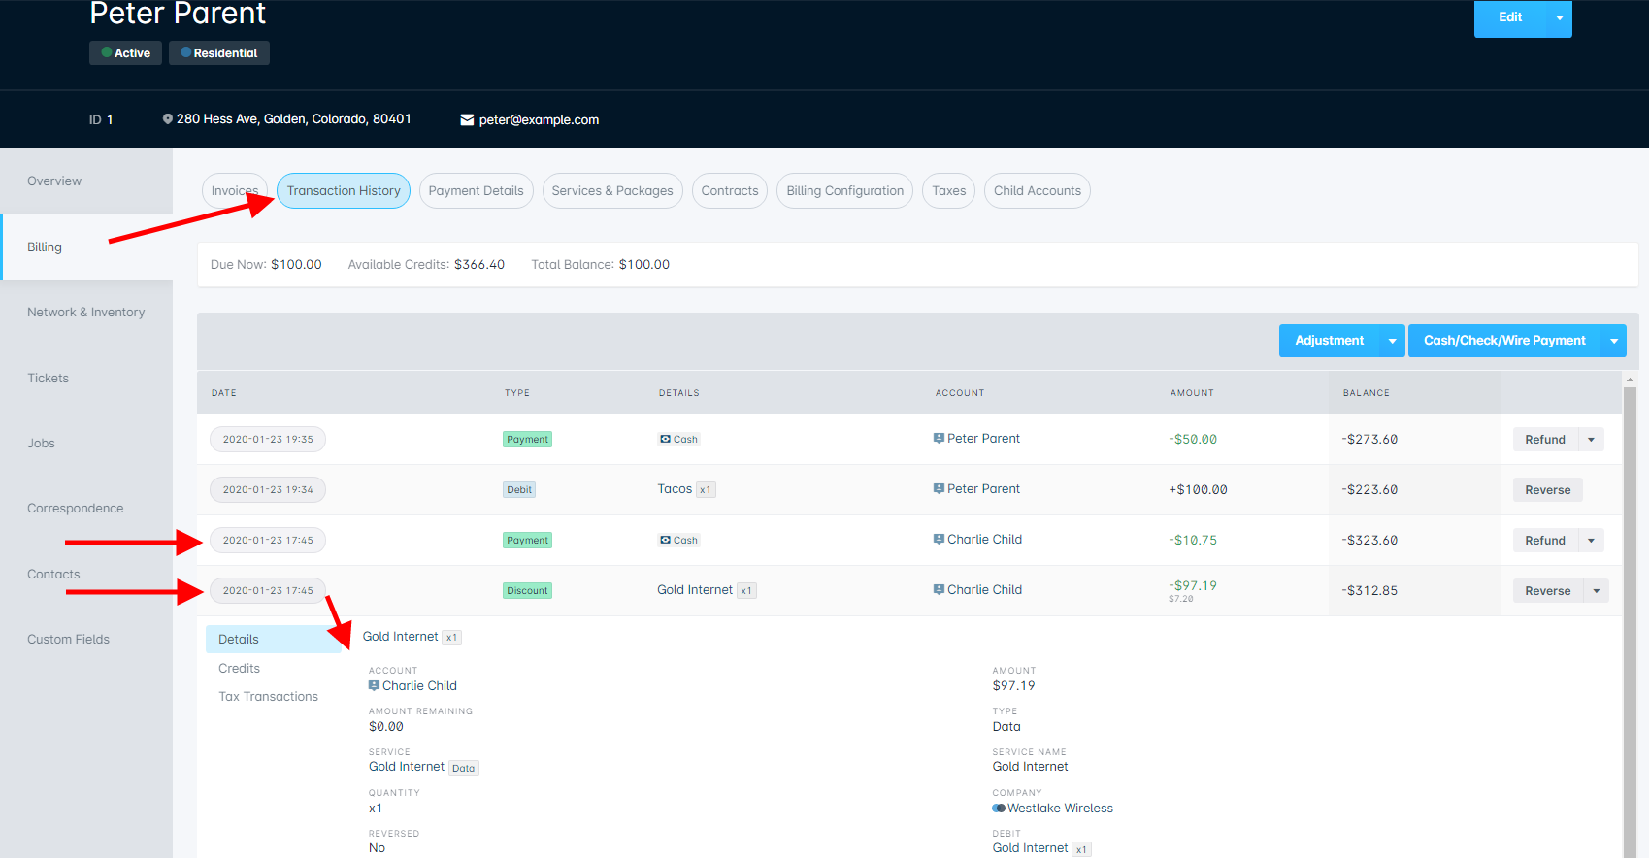This screenshot has width=1649, height=858.
Task: Select the Transaction History tab
Action: coord(344,191)
